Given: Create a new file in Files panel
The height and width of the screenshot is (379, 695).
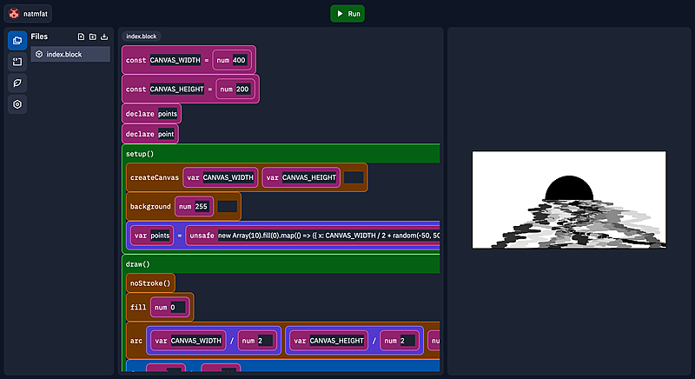Looking at the screenshot, I should point(81,37).
